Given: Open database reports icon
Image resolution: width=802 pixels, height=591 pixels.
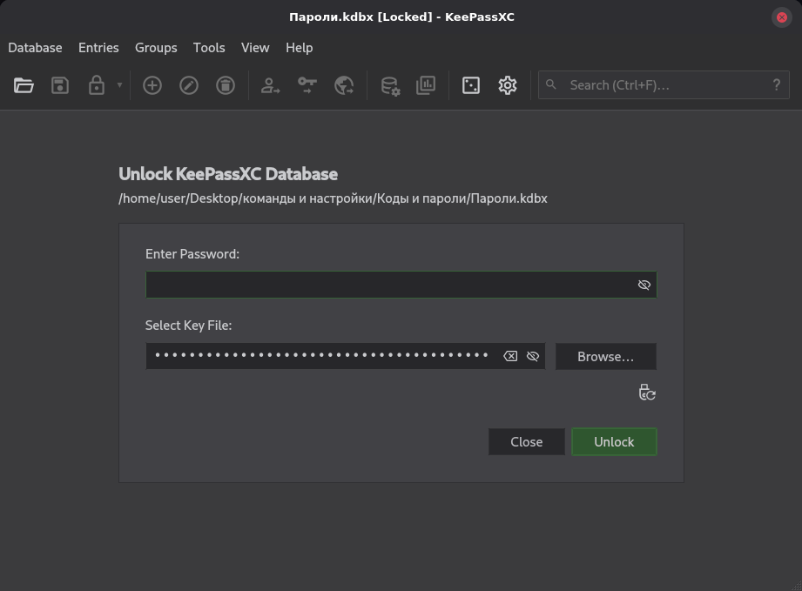Looking at the screenshot, I should pos(426,85).
